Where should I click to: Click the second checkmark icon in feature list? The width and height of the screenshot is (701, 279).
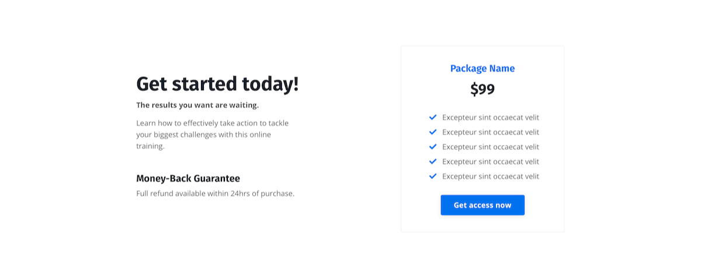[x=433, y=132]
